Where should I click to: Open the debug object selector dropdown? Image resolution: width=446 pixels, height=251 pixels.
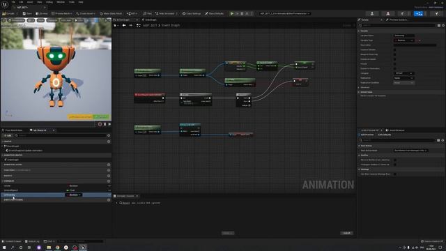284,13
